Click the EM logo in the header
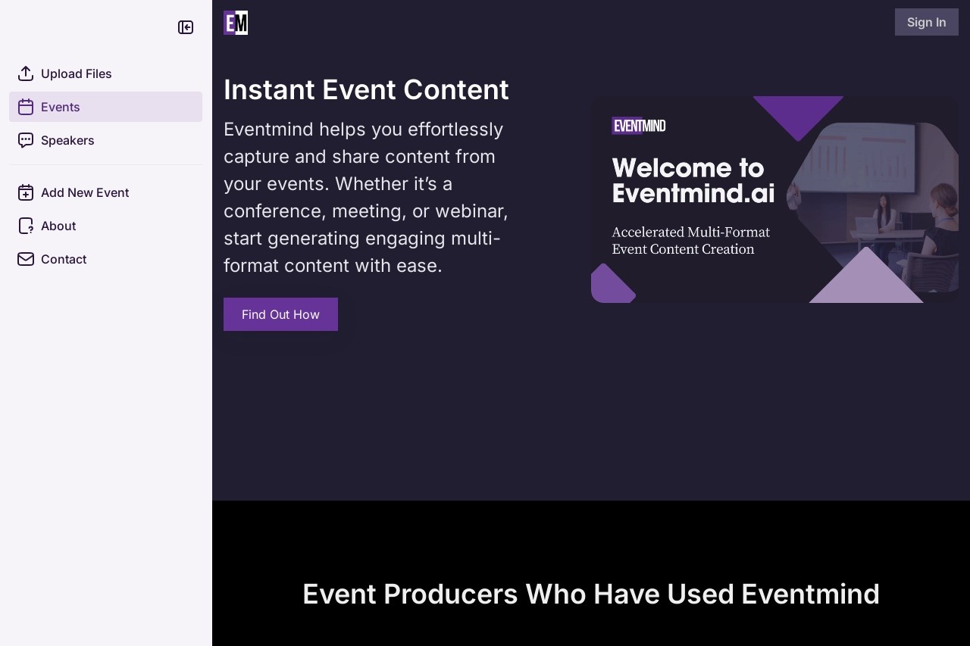This screenshot has height=646, width=970. (x=236, y=23)
